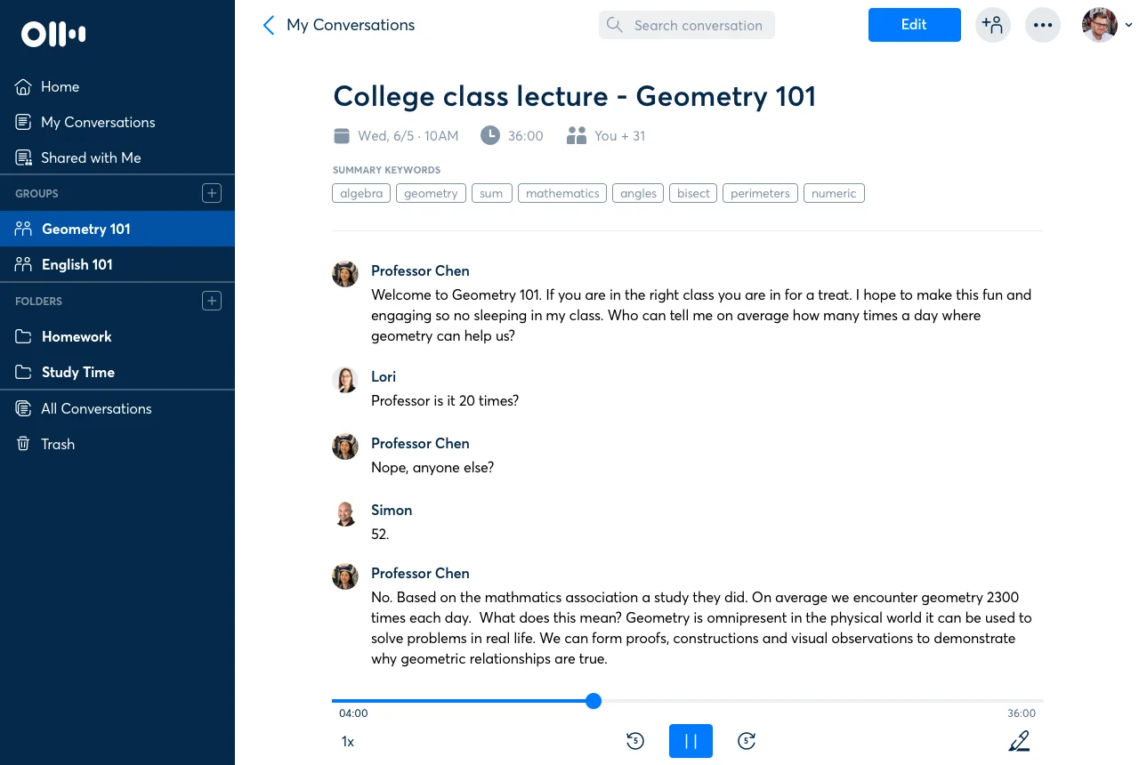Select the English 101 group
1139x765 pixels.
77,264
